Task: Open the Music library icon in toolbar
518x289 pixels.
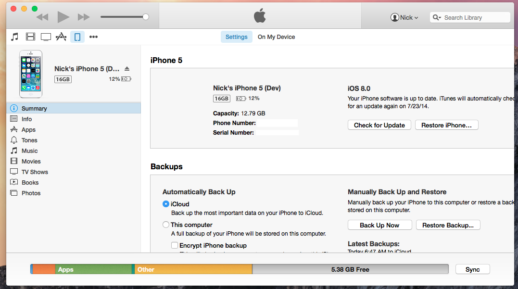Action: [14, 37]
